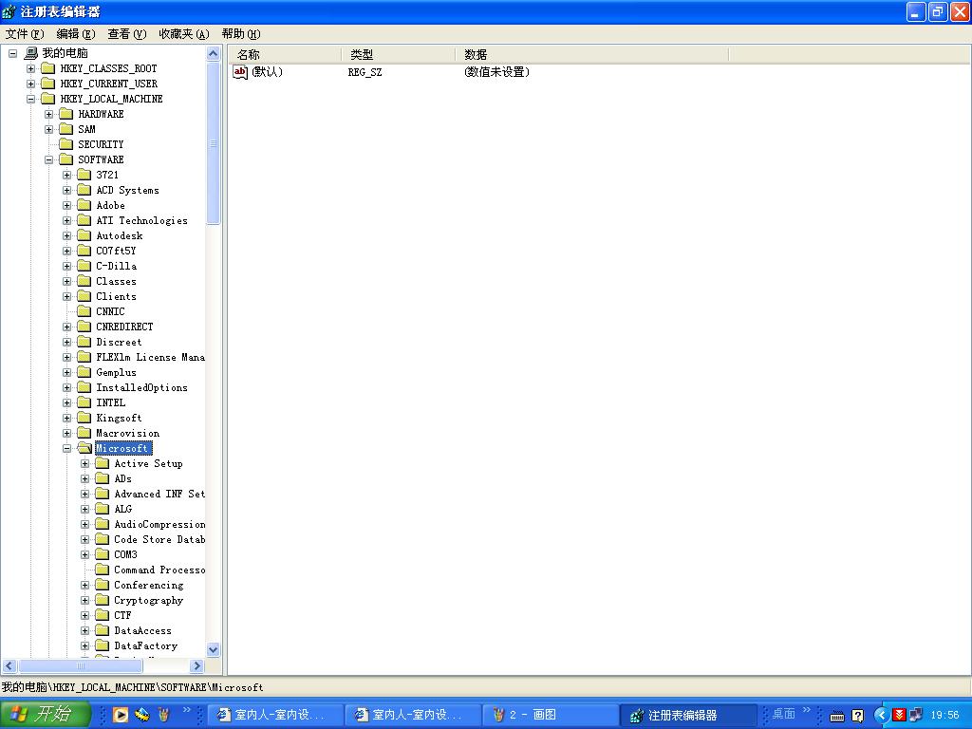
Task: Select the CTF key
Action: pyautogui.click(x=122, y=615)
